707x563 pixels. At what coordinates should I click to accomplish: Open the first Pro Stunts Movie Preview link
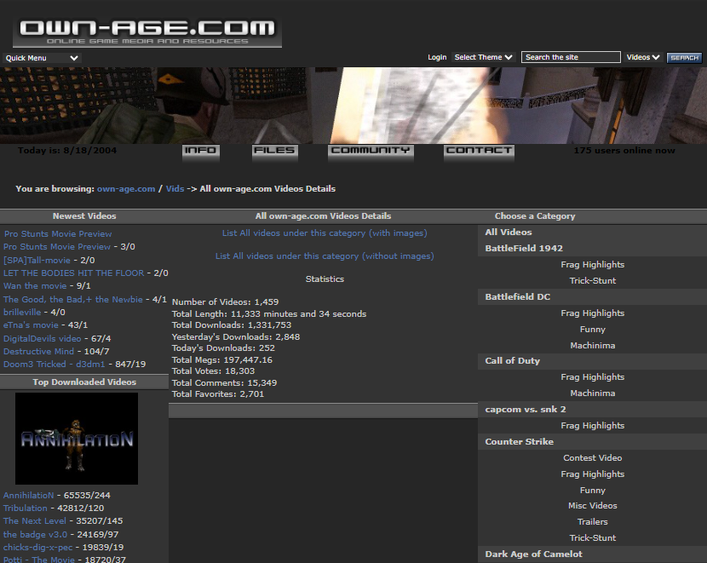tap(58, 234)
